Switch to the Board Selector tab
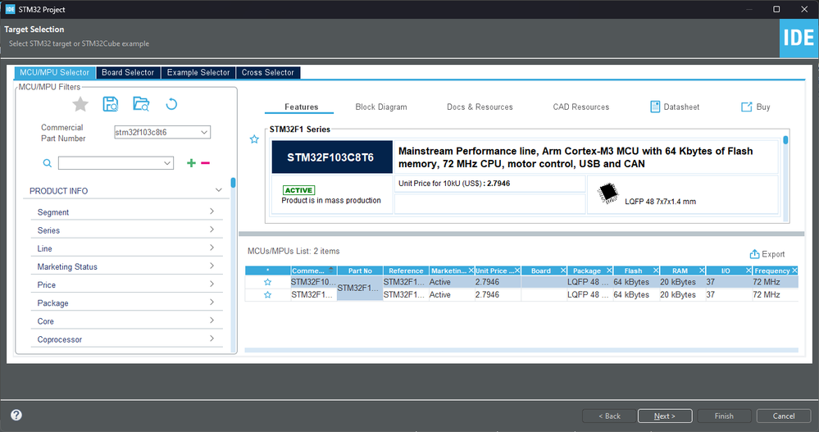This screenshot has height=432, width=819. click(128, 73)
